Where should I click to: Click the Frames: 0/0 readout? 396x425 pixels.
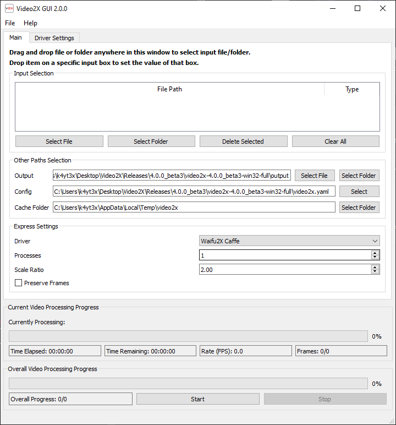[342, 351]
